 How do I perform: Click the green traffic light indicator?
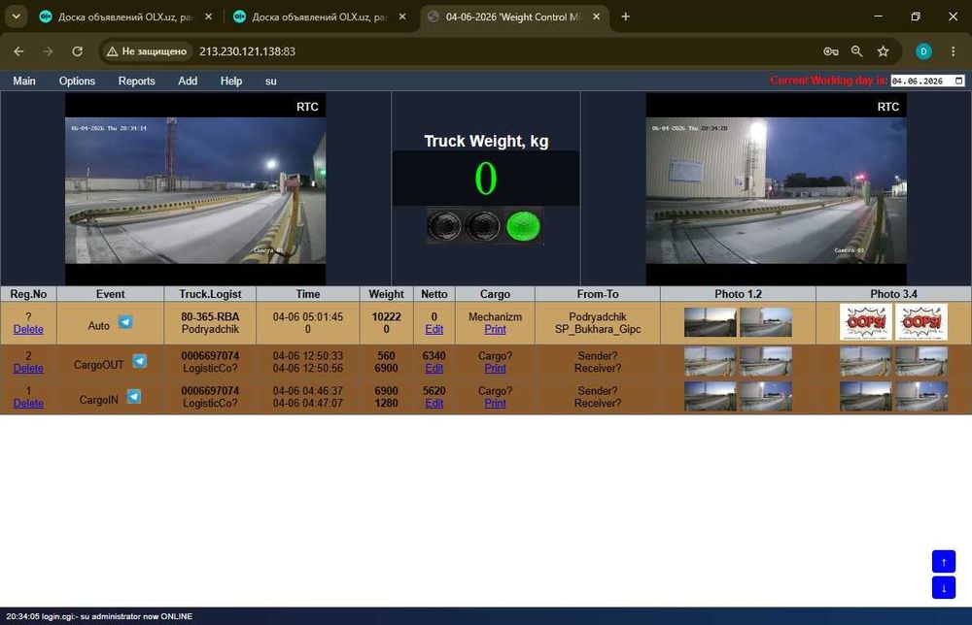(x=523, y=226)
